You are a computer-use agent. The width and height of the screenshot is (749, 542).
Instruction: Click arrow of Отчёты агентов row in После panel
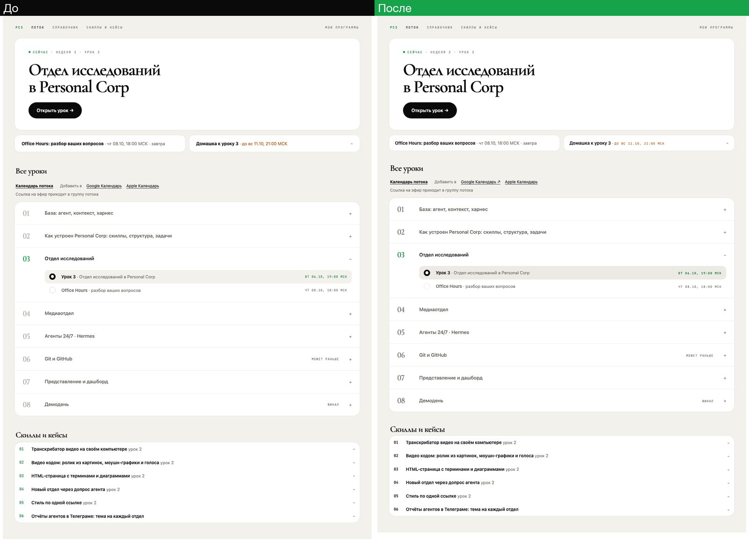[728, 510]
